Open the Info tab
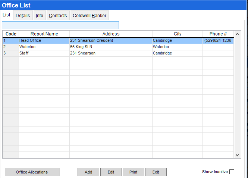The height and width of the screenshot is (178, 248). click(x=39, y=15)
